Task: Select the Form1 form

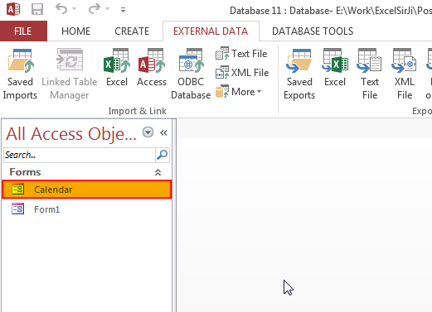Action: [x=87, y=209]
